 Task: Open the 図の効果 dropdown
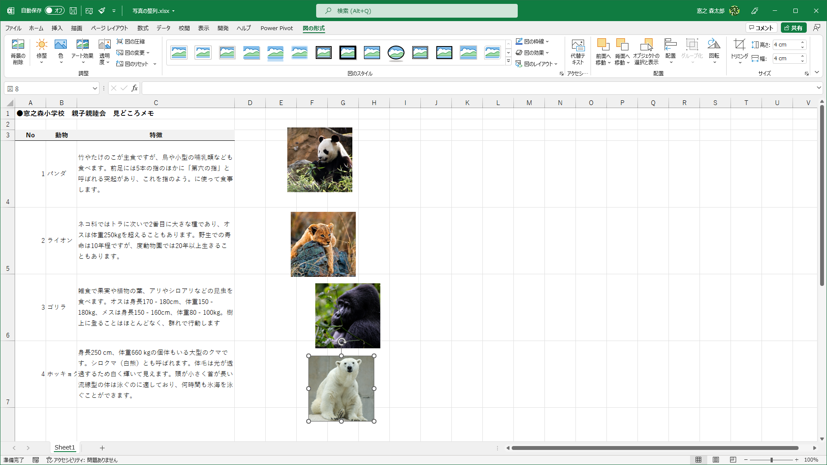pyautogui.click(x=533, y=53)
